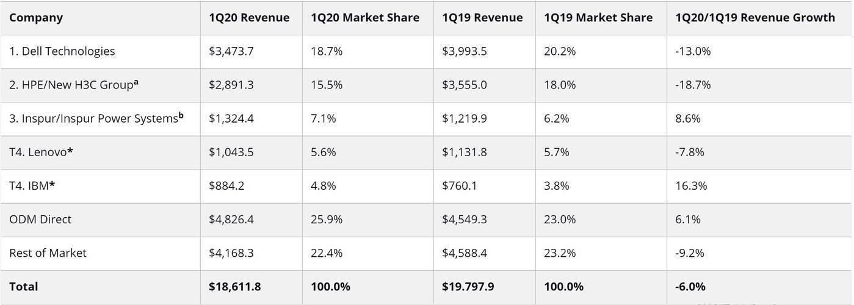Viewport: 854px width, 305px height.
Task: Click total 1Q20 revenue $18,611.8
Action: (235, 287)
